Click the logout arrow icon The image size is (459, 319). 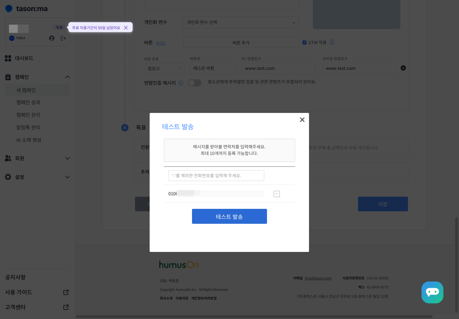tap(63, 38)
